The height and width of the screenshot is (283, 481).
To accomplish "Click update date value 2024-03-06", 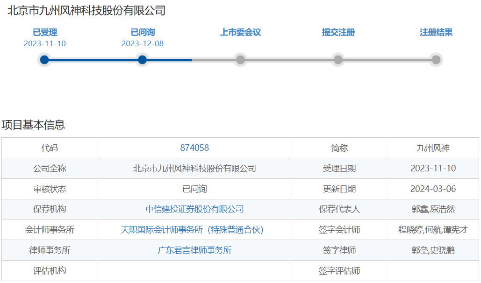I will (433, 189).
